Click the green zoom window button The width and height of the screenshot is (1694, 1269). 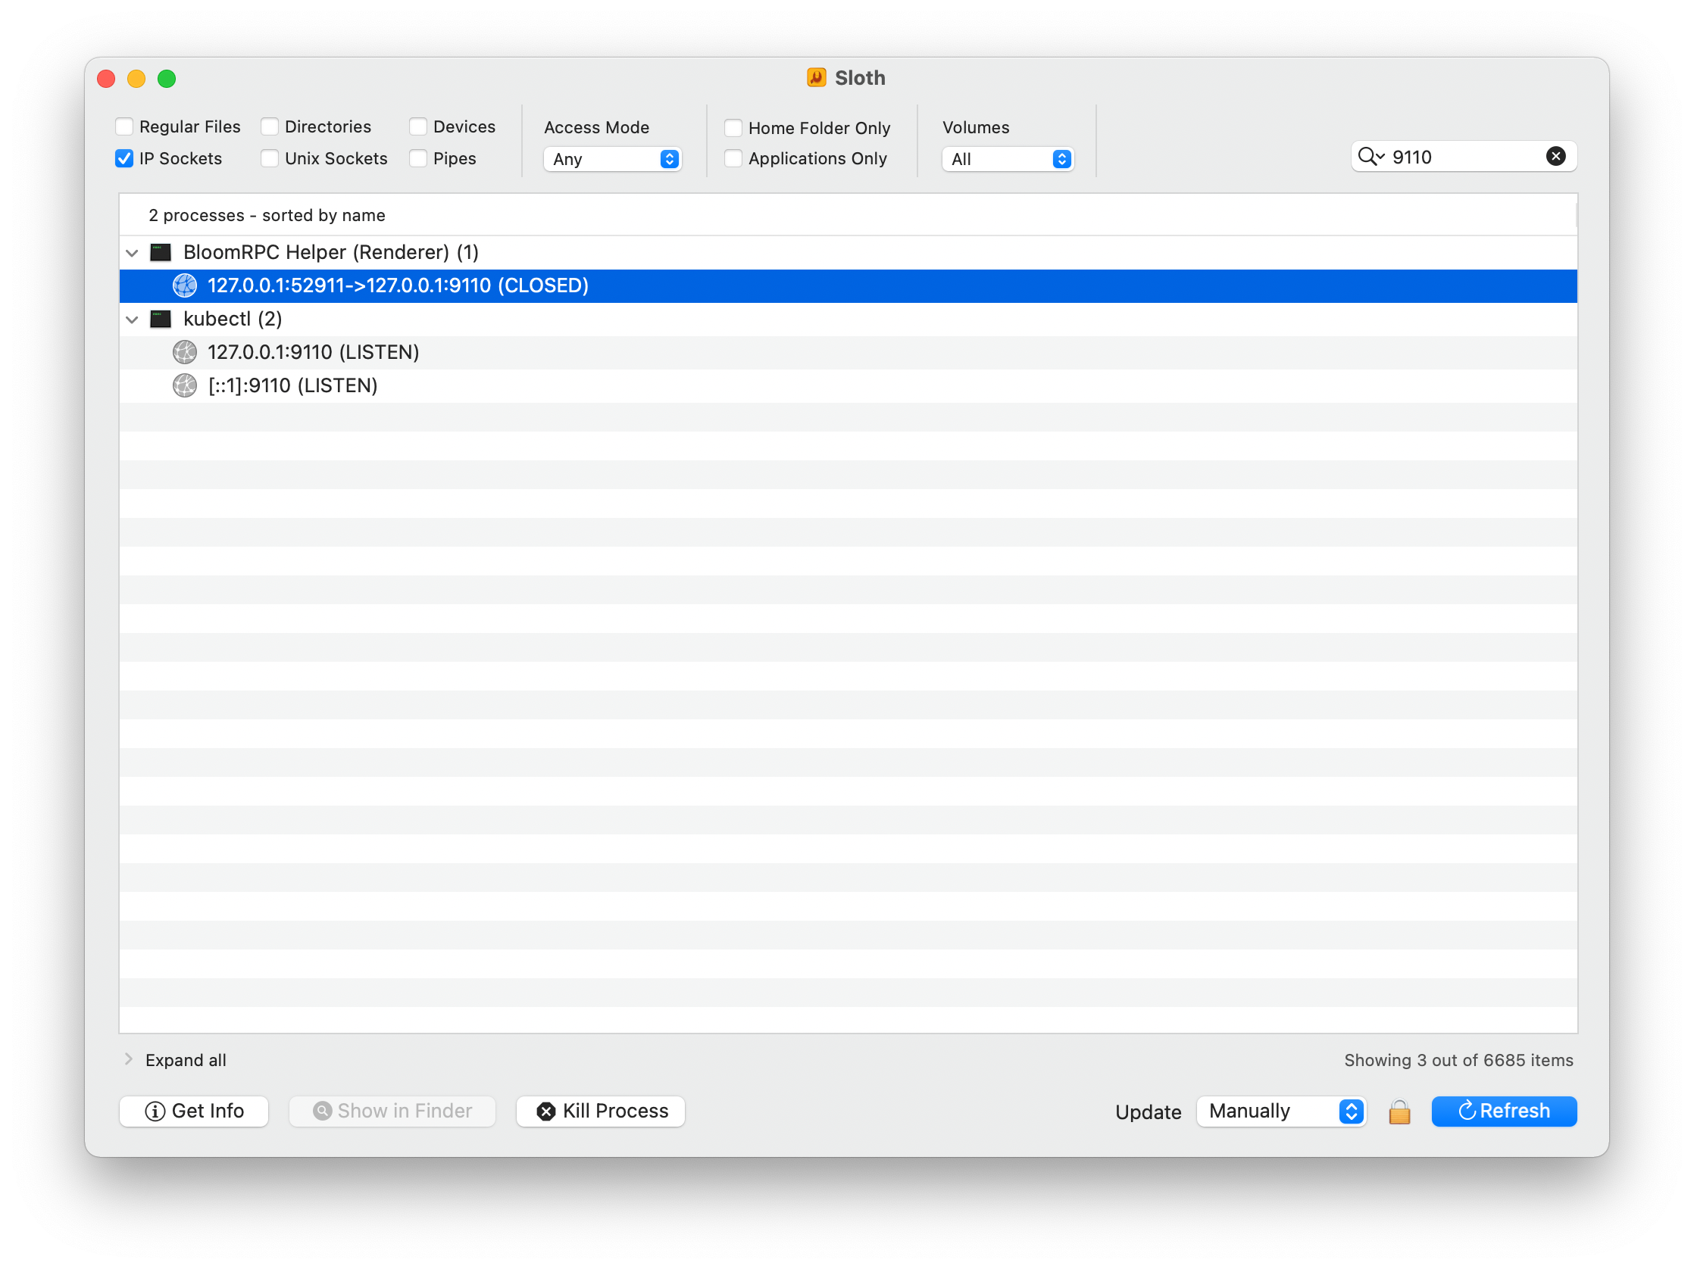pos(167,79)
